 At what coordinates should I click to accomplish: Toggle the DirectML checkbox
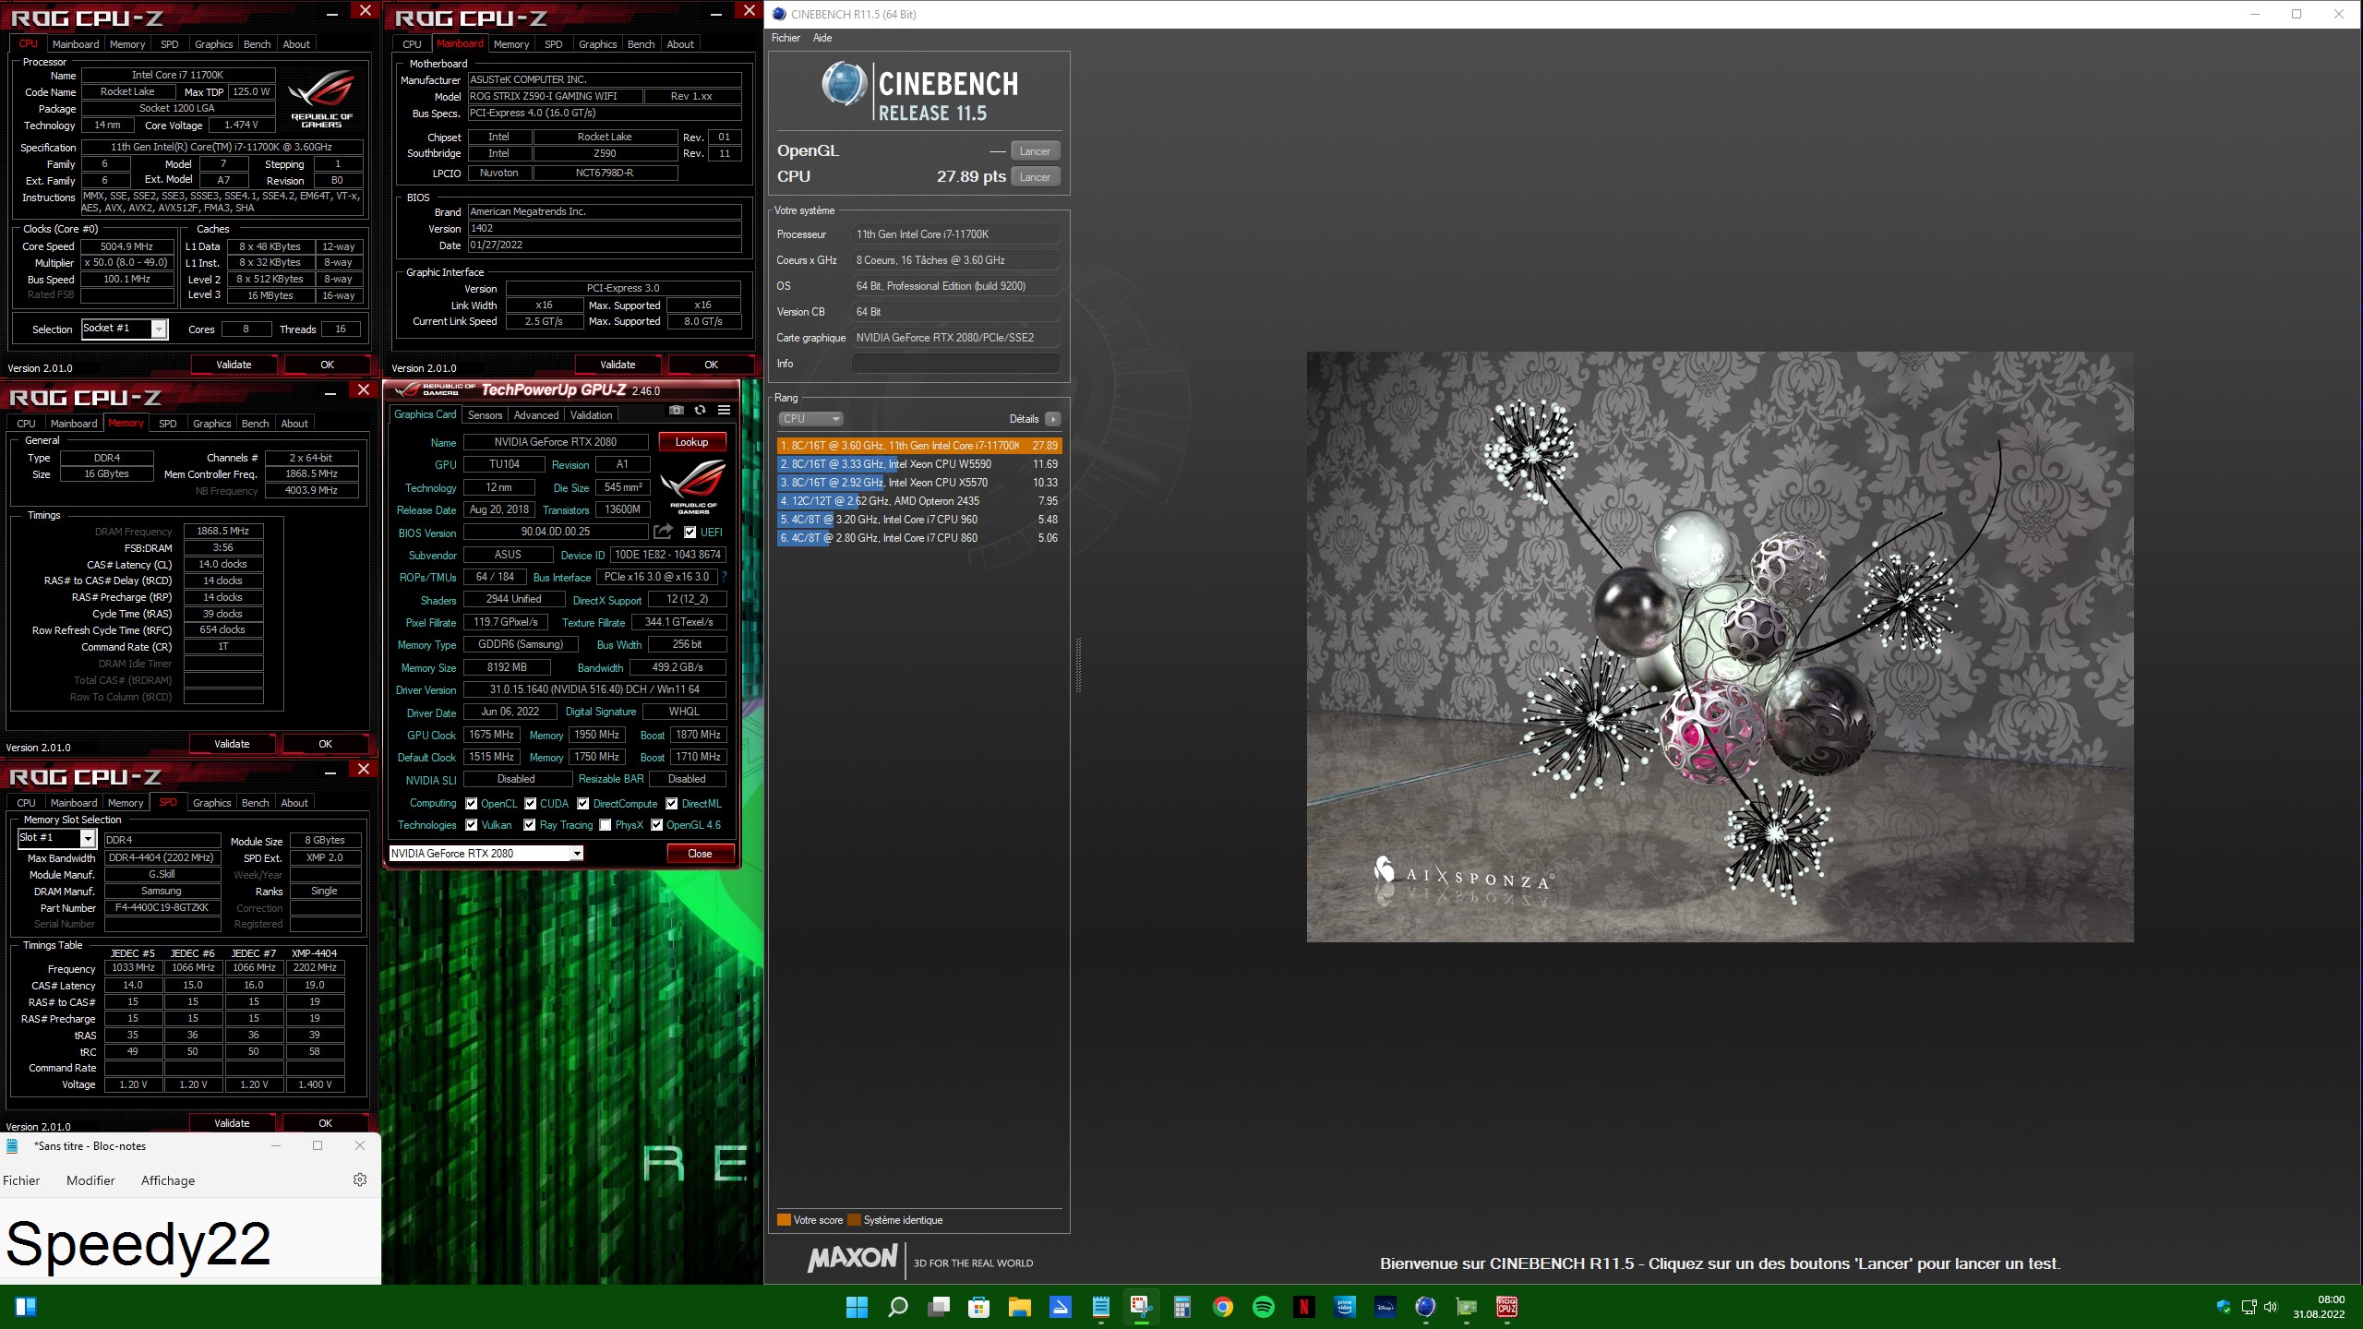tap(671, 804)
